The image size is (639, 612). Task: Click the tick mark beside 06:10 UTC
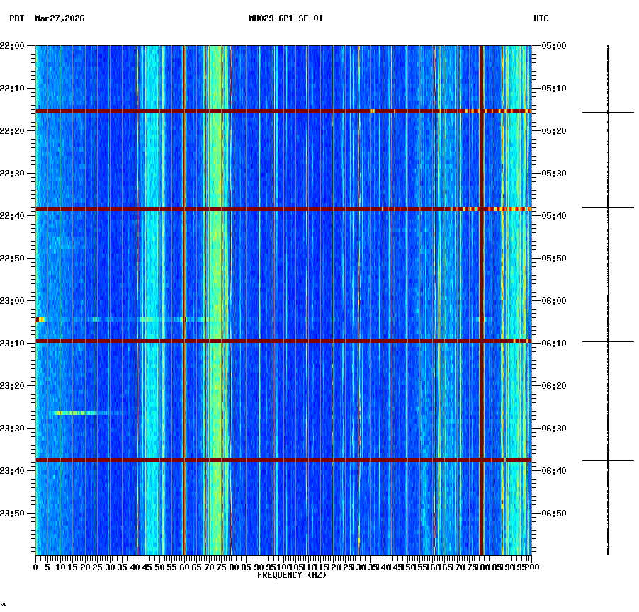coord(535,342)
